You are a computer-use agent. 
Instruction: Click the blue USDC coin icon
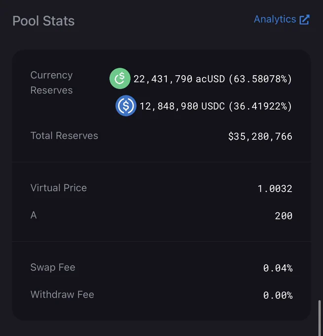126,106
